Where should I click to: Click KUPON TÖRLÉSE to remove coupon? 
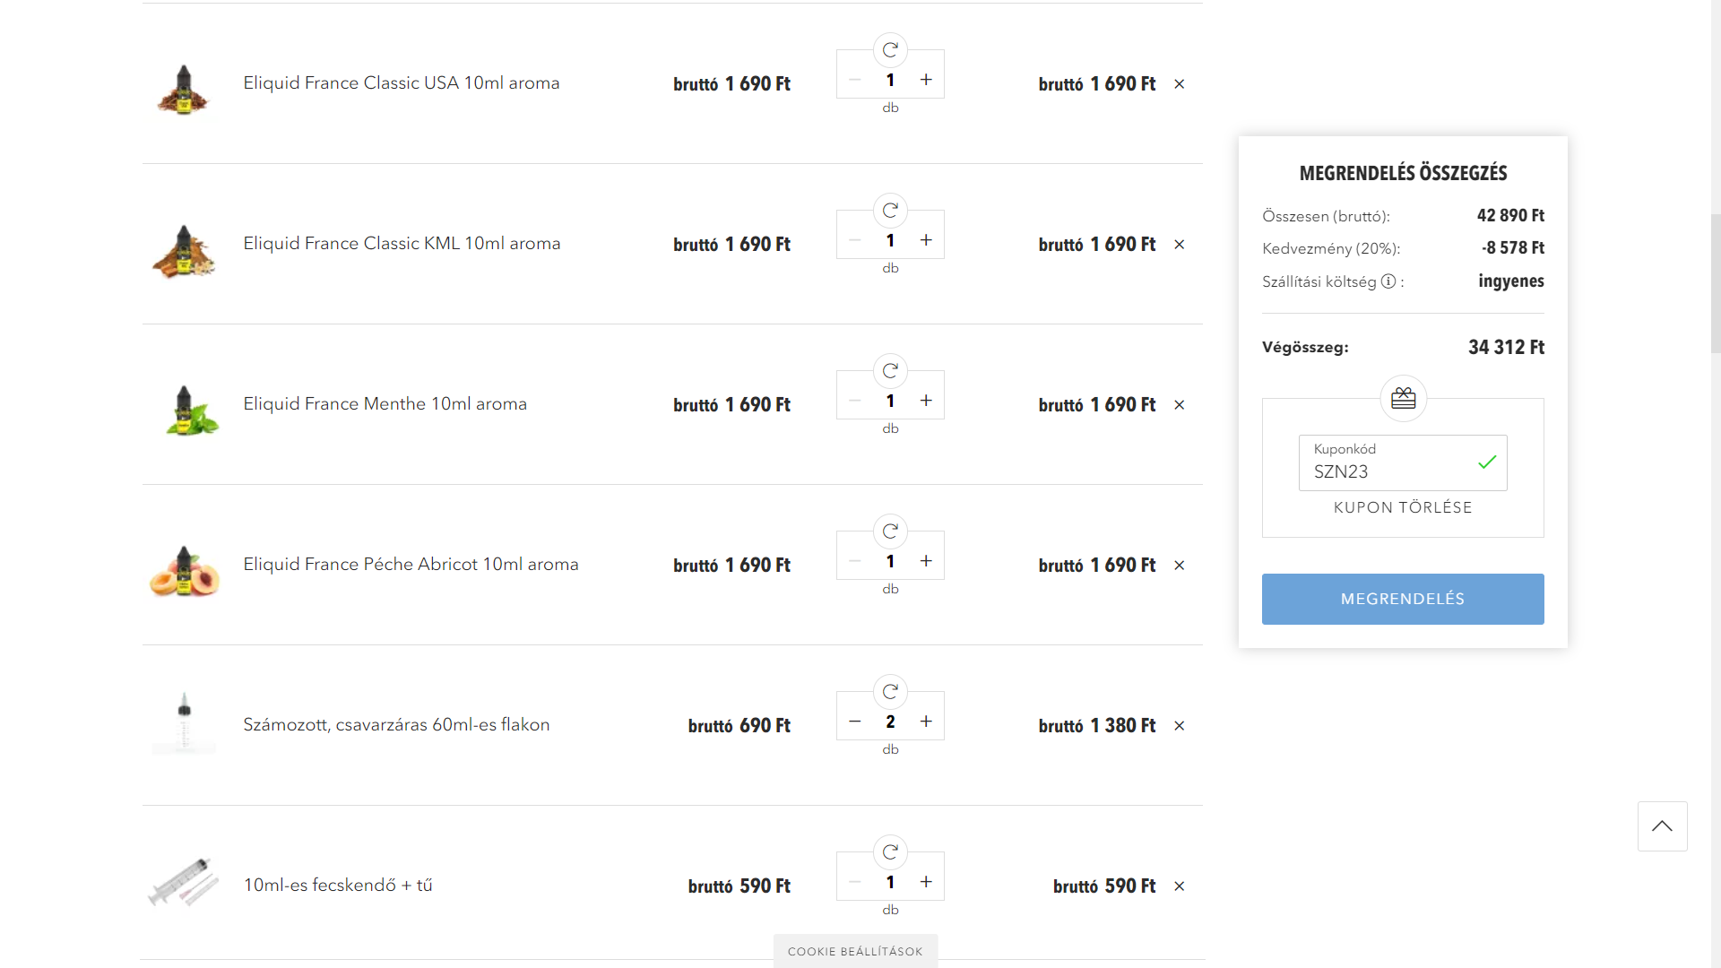point(1403,507)
